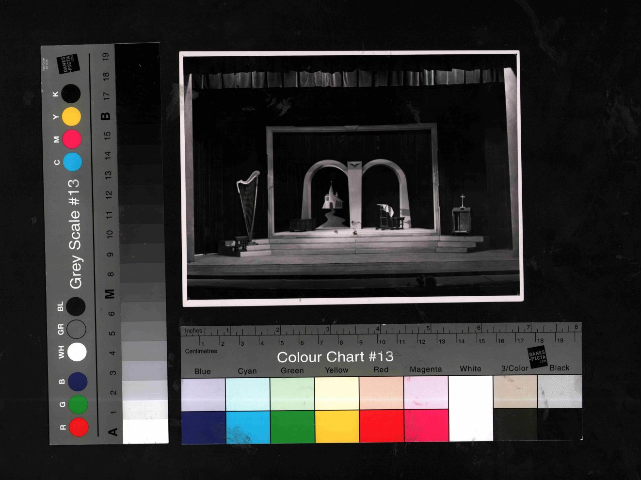Pick the saturated green square under Green
641x480 pixels.
(292, 427)
